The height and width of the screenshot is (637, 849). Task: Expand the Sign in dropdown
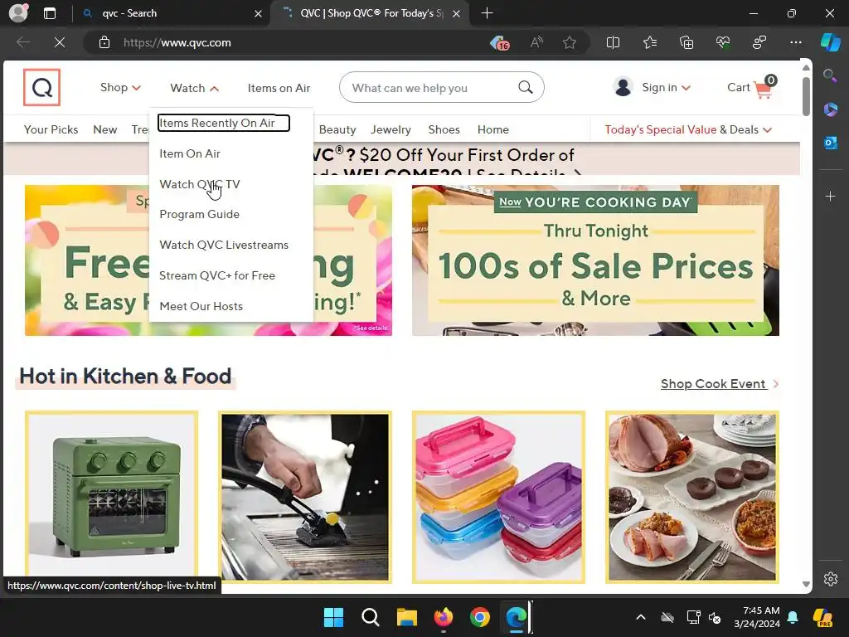point(666,87)
